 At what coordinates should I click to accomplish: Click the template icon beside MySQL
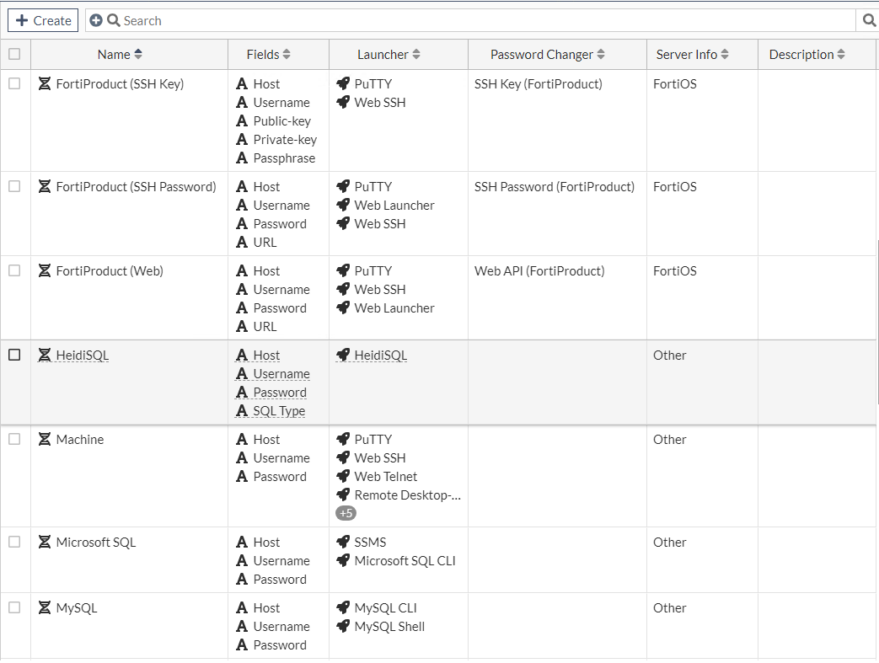45,607
